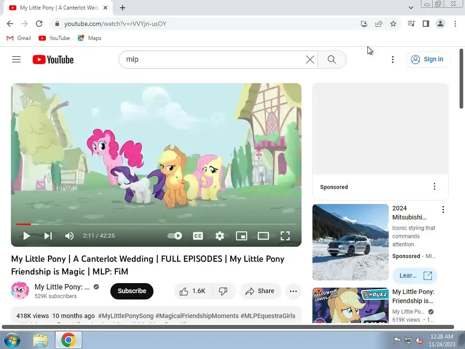
Task: Open the #MyLittlePonySong hashtag
Action: point(126,316)
